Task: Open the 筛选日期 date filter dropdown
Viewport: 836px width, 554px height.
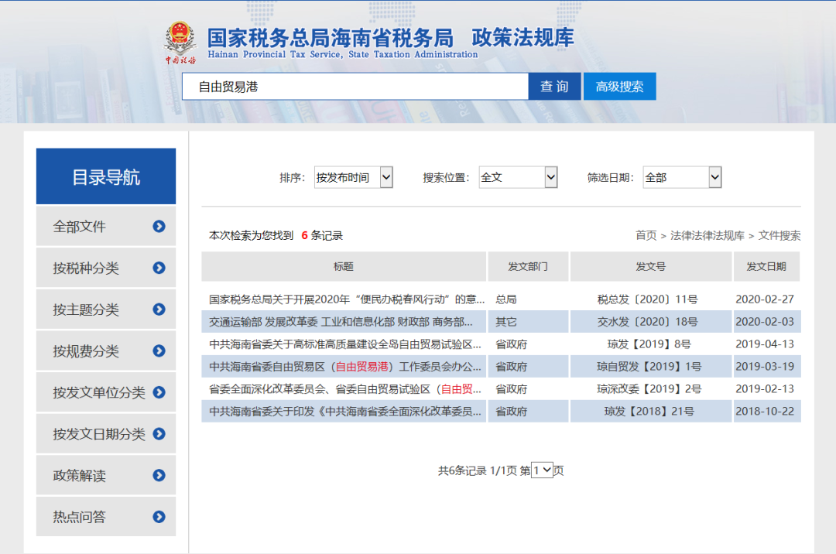Action: coord(683,177)
